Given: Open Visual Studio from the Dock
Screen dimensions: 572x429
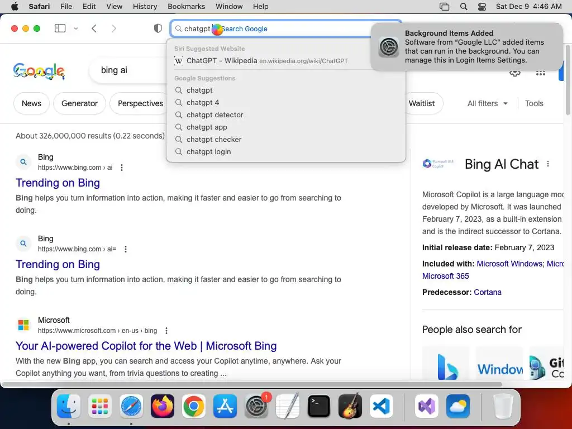Looking at the screenshot, I should pyautogui.click(x=426, y=406).
